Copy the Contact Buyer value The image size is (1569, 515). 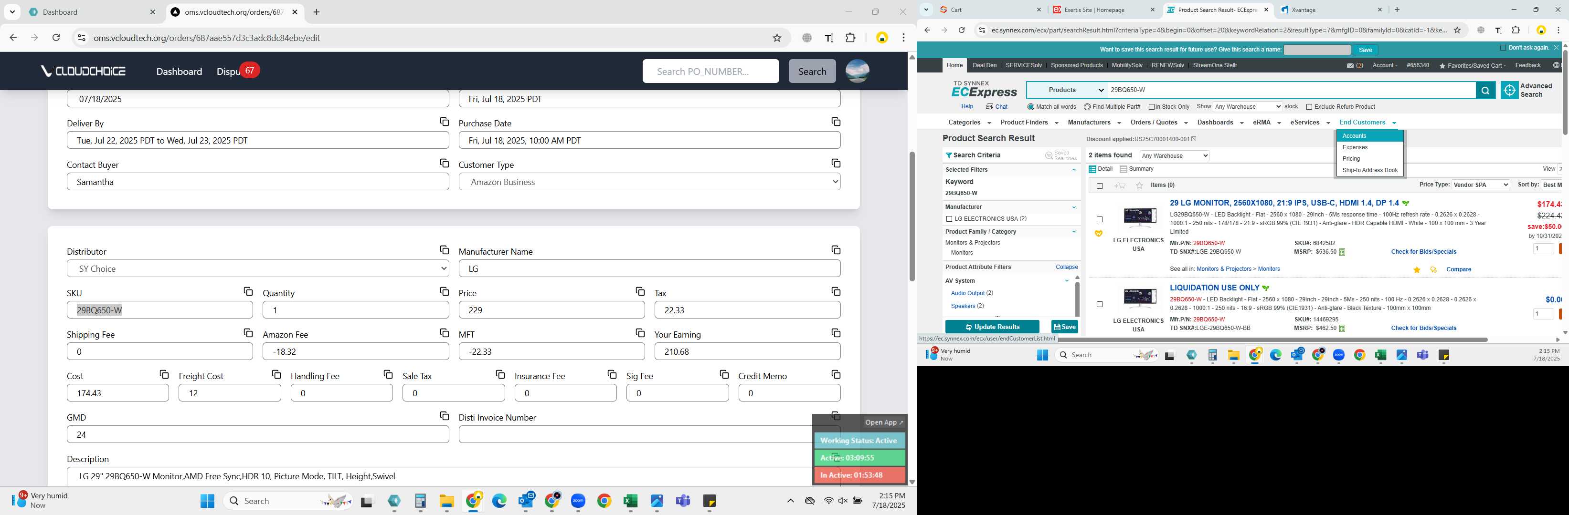pyautogui.click(x=444, y=163)
